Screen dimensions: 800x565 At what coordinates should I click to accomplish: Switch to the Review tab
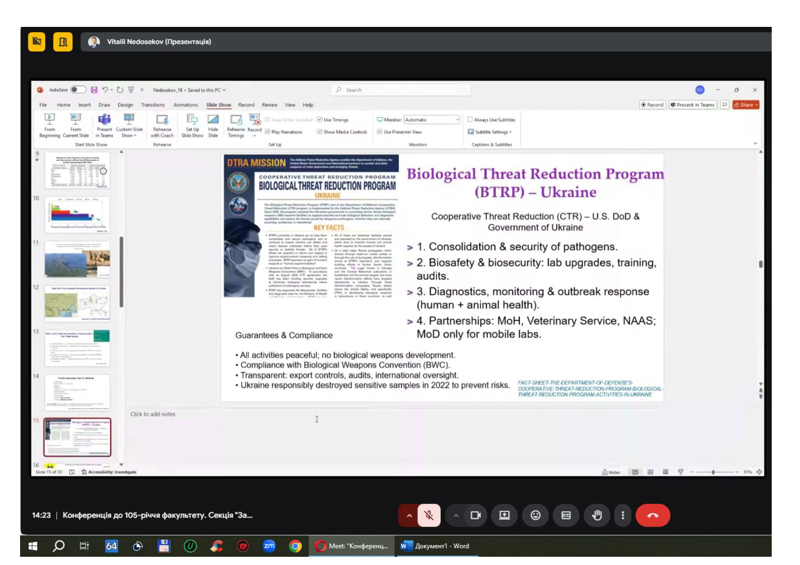click(270, 105)
